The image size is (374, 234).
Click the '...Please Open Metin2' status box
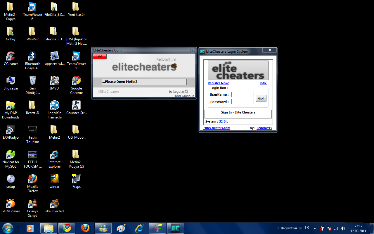pyautogui.click(x=144, y=82)
